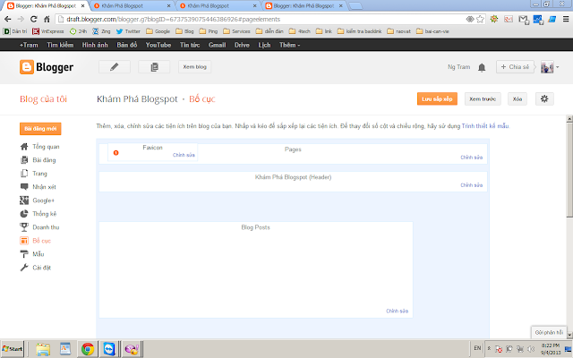This screenshot has width=573, height=358.
Task: Open YouTube in the Google bar
Action: [x=158, y=45]
